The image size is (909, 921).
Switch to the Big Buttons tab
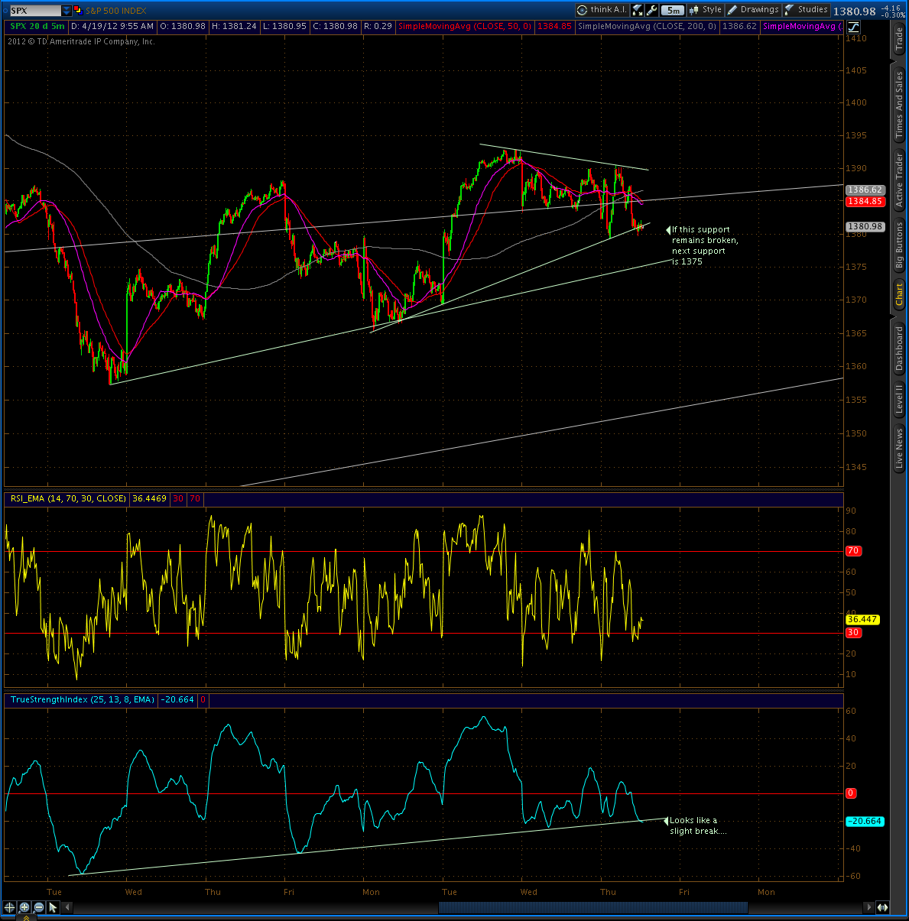[x=899, y=245]
